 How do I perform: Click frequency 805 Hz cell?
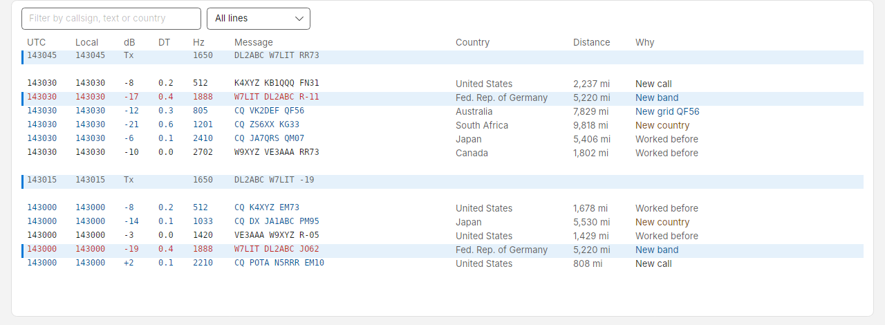tap(201, 111)
